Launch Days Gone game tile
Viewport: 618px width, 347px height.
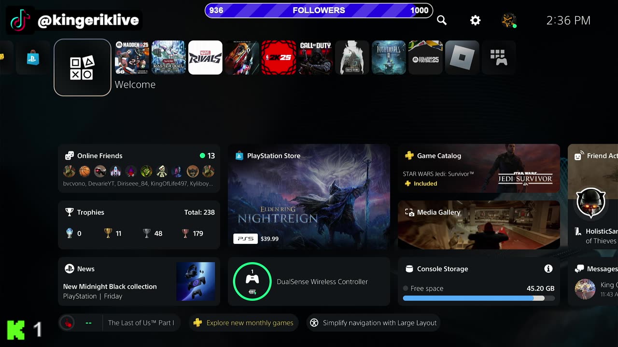(352, 57)
